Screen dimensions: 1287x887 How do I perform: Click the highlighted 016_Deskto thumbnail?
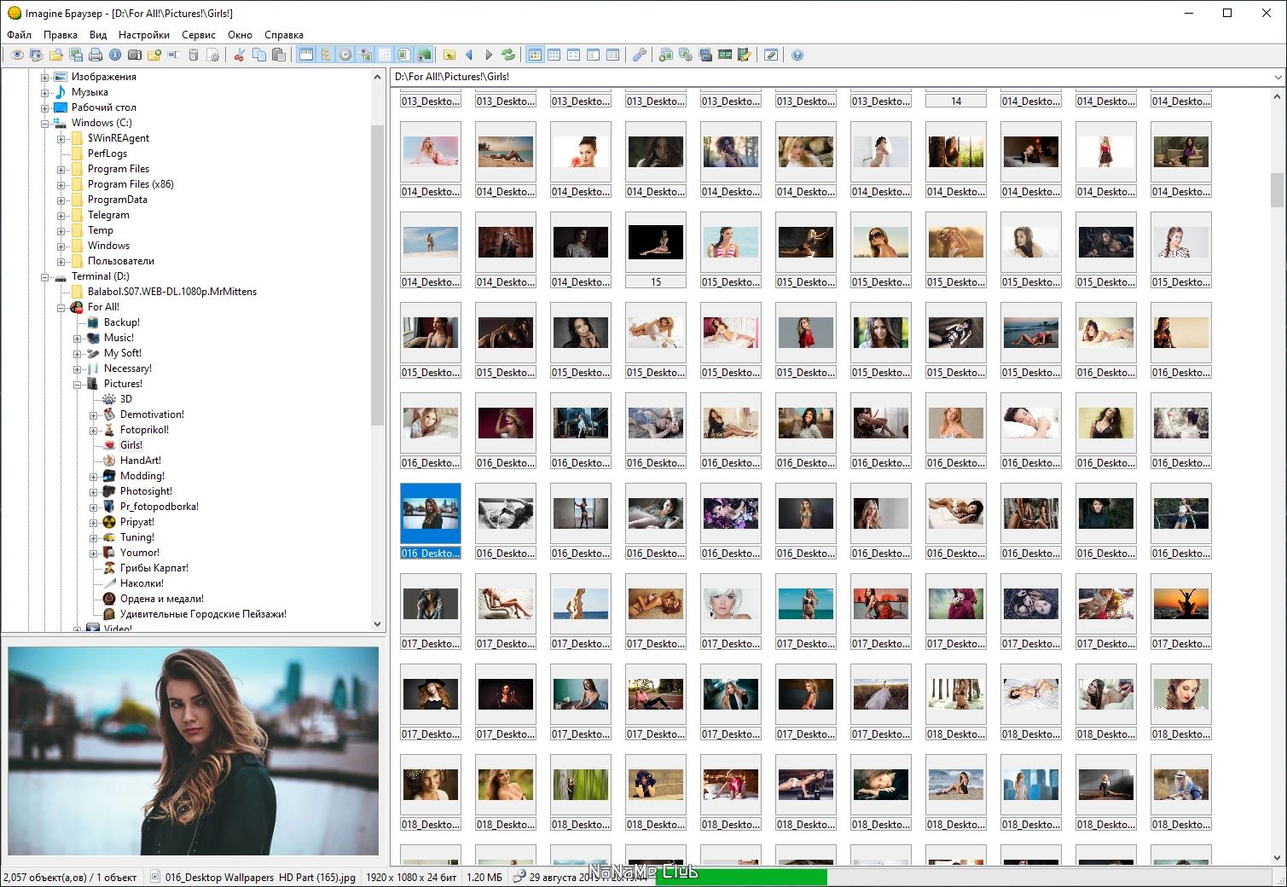click(431, 521)
